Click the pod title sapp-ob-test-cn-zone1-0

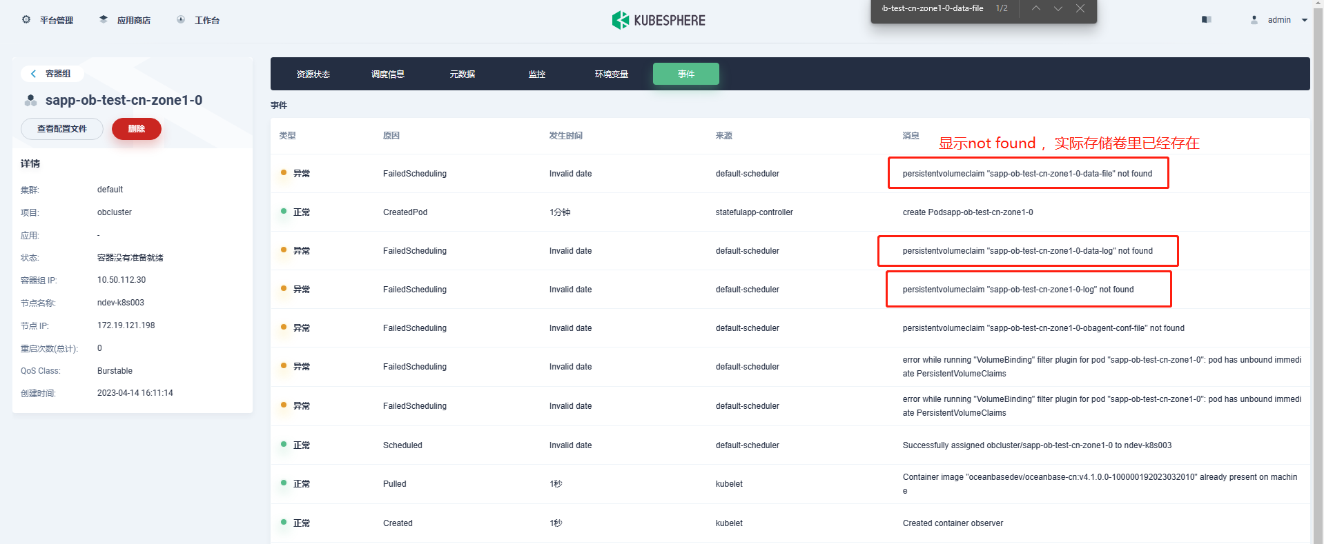coord(124,101)
